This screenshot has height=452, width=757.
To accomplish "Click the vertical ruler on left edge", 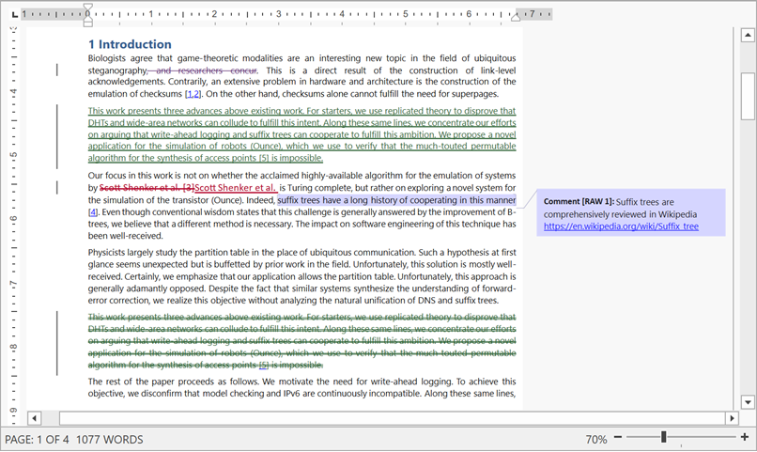I will pyautogui.click(x=13, y=219).
